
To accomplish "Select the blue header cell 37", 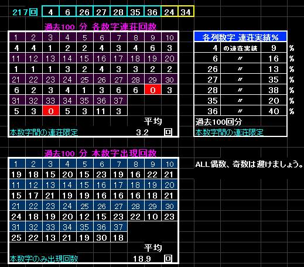I will tap(118, 227).
